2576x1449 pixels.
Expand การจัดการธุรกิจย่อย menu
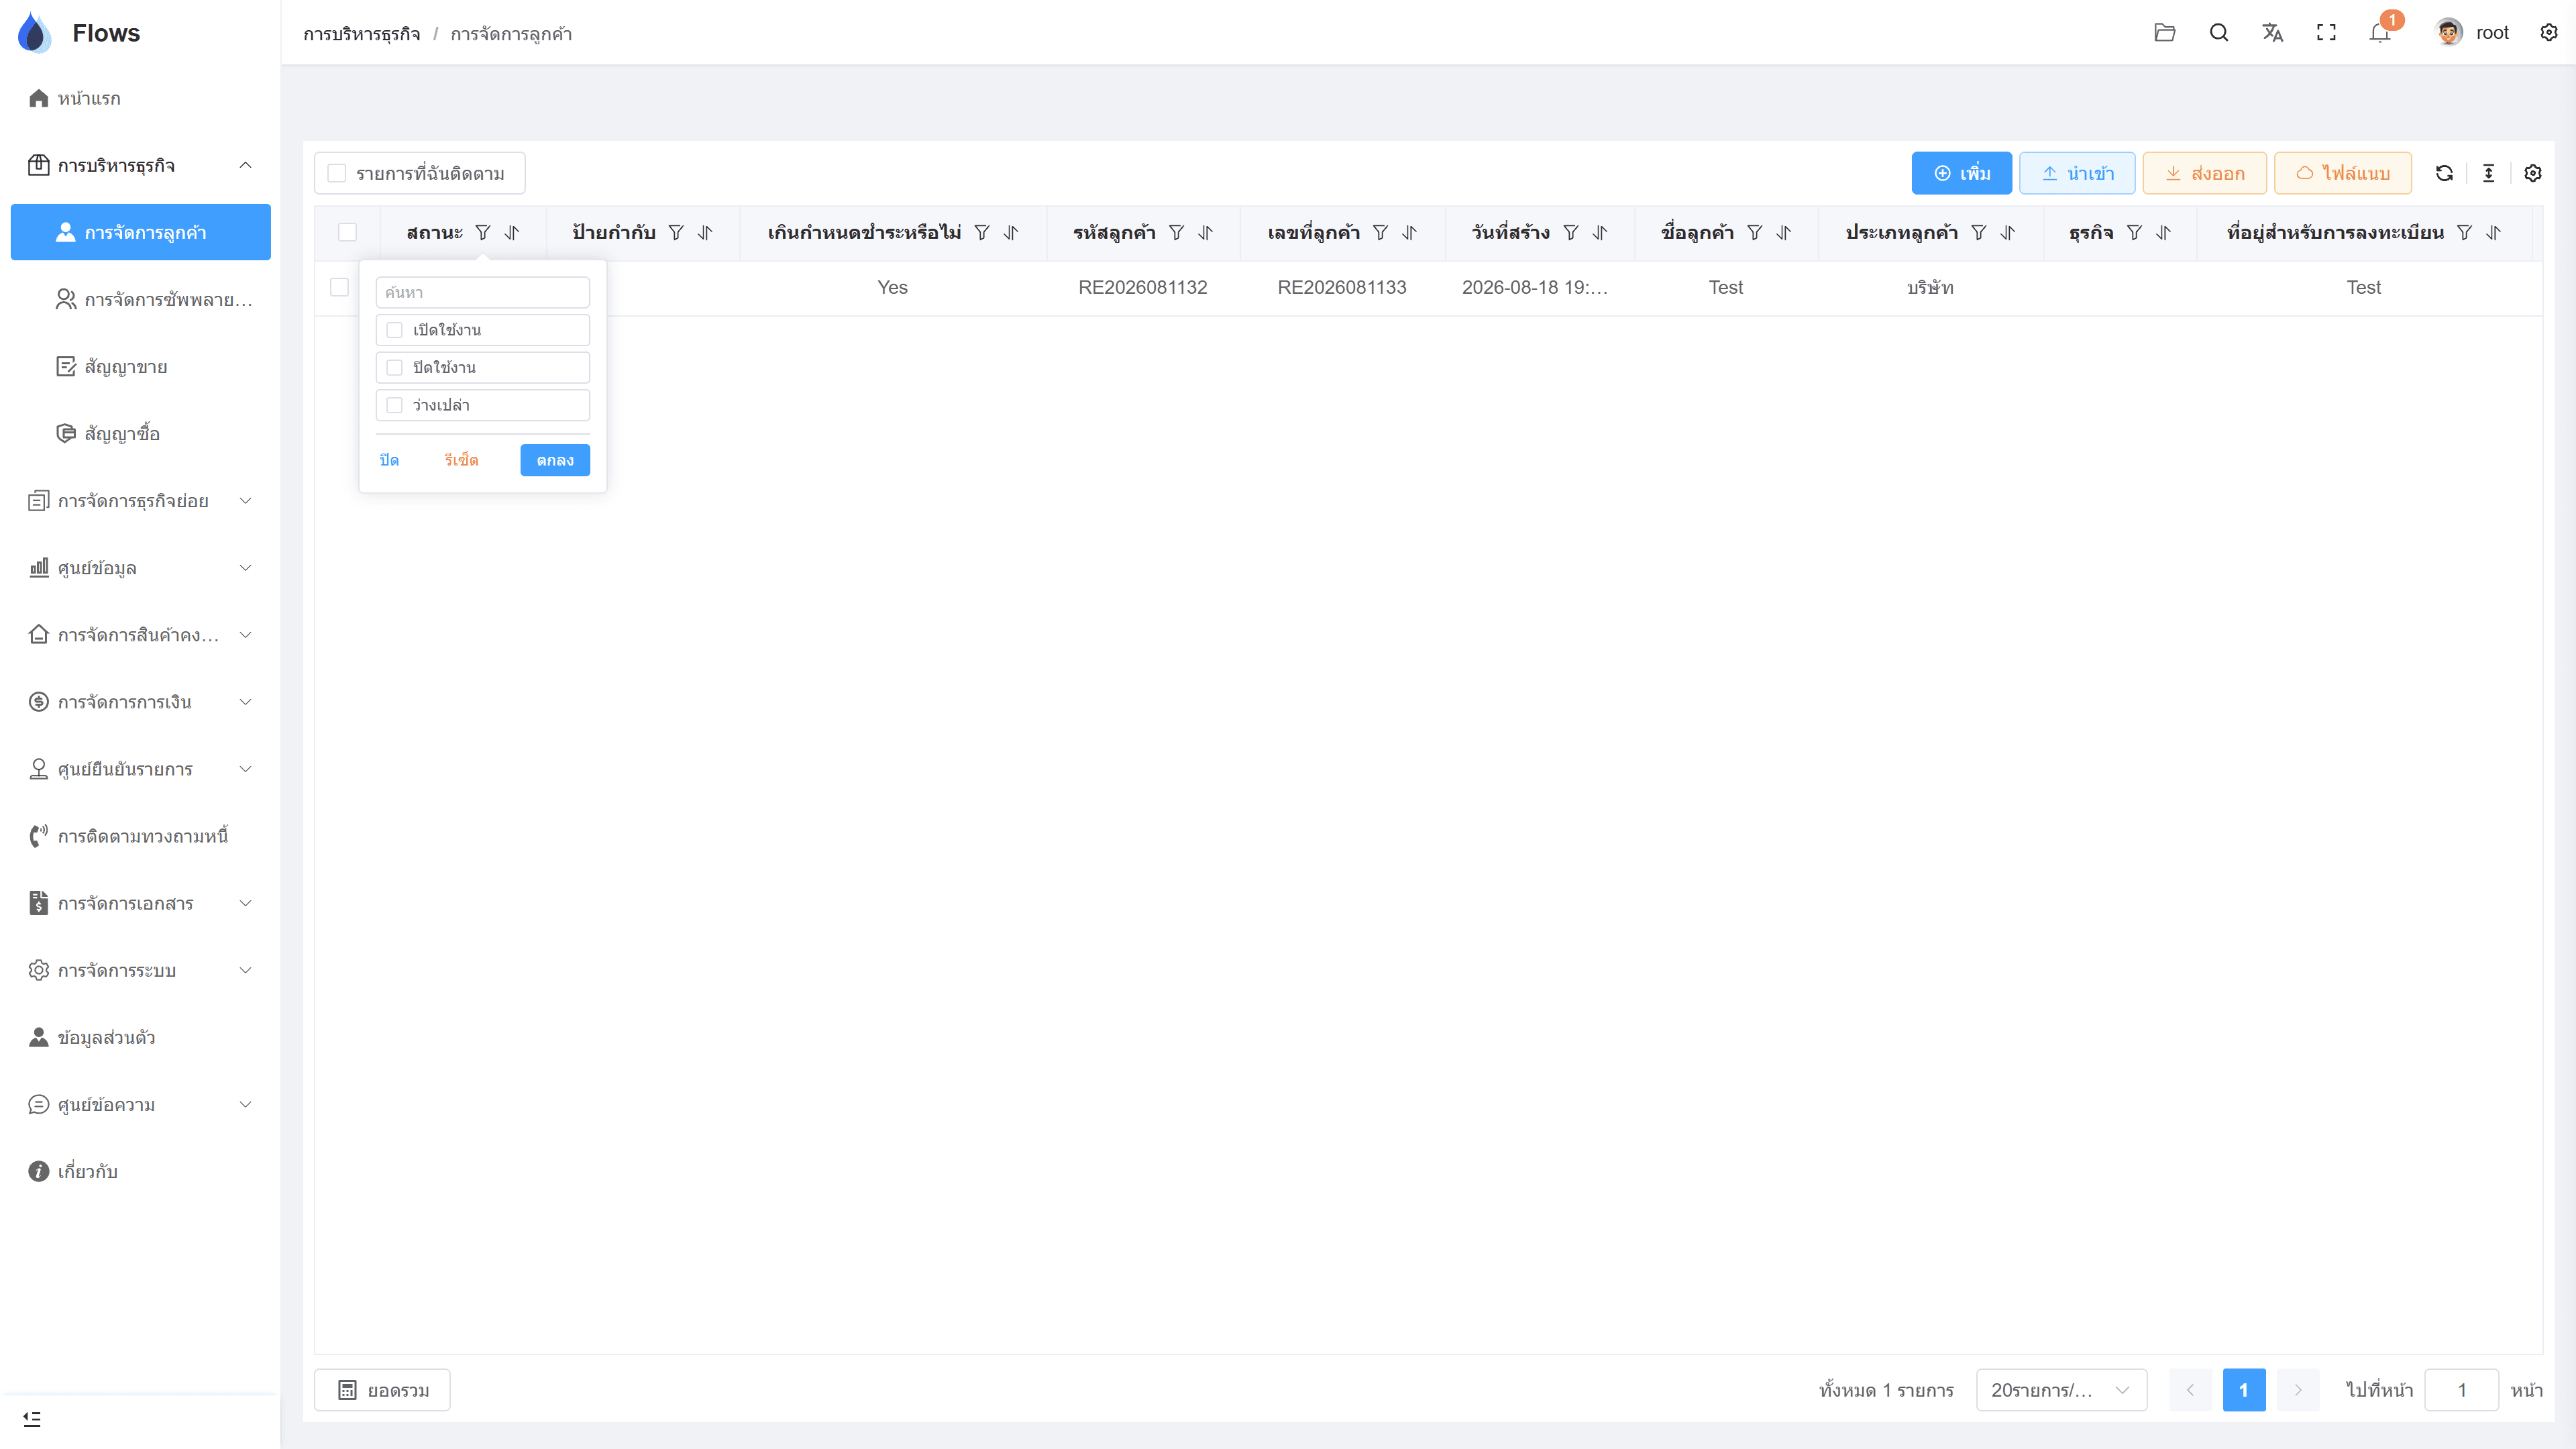tap(140, 501)
